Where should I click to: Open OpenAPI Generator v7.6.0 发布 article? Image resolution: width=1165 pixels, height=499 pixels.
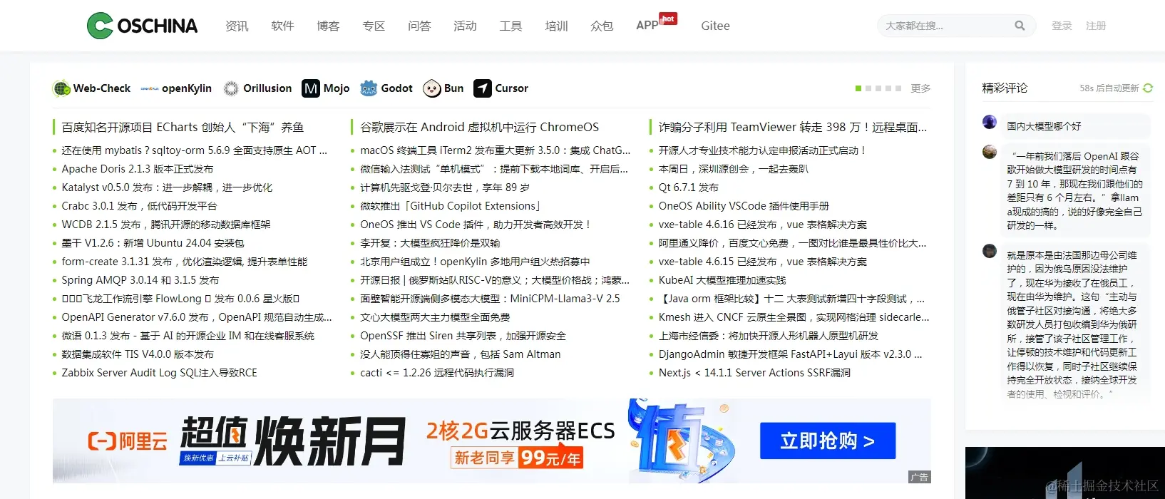point(197,317)
